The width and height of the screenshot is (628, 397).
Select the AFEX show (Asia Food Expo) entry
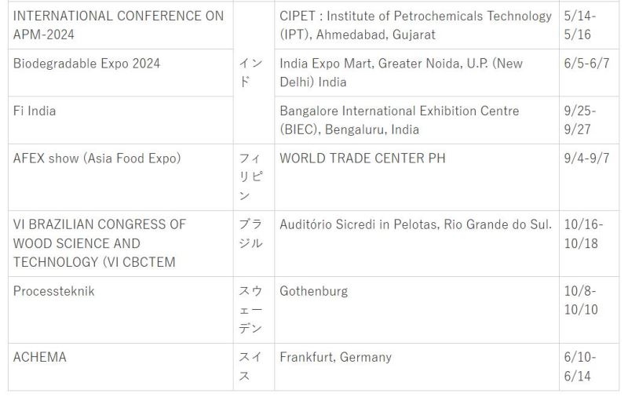[x=97, y=158]
